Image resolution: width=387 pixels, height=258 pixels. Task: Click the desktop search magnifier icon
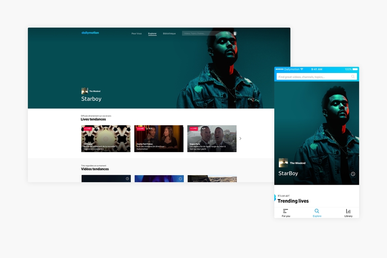[227, 33]
